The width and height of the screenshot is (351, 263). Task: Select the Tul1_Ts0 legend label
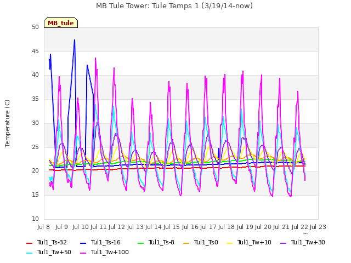tap(206, 242)
